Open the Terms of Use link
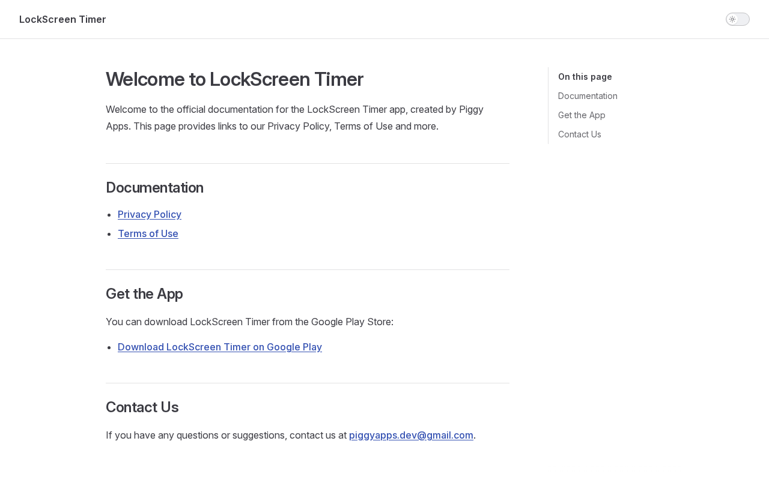The image size is (769, 480). [x=148, y=233]
